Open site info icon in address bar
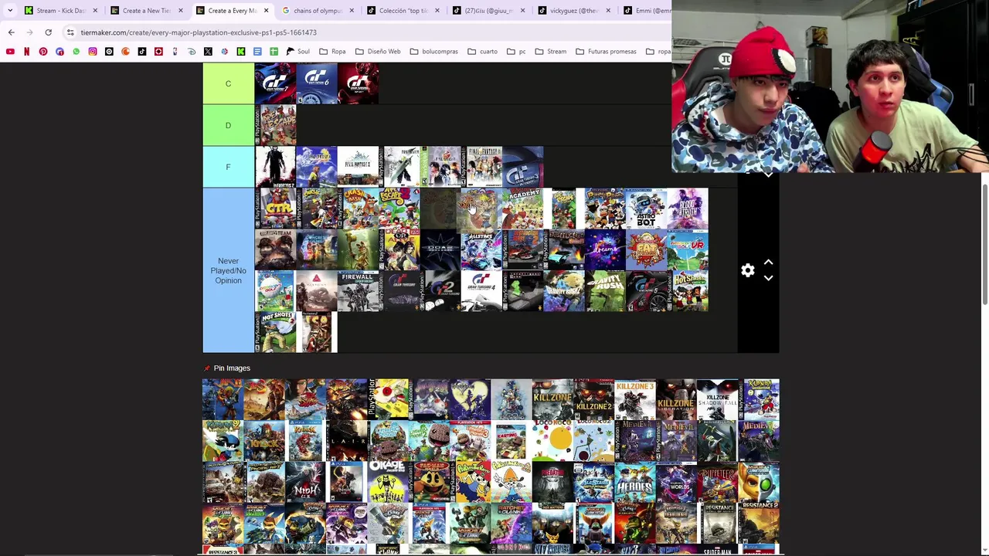This screenshot has width=989, height=556. point(70,32)
